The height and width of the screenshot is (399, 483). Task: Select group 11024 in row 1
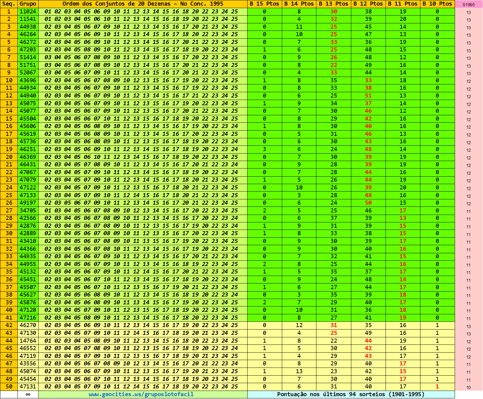click(x=28, y=11)
